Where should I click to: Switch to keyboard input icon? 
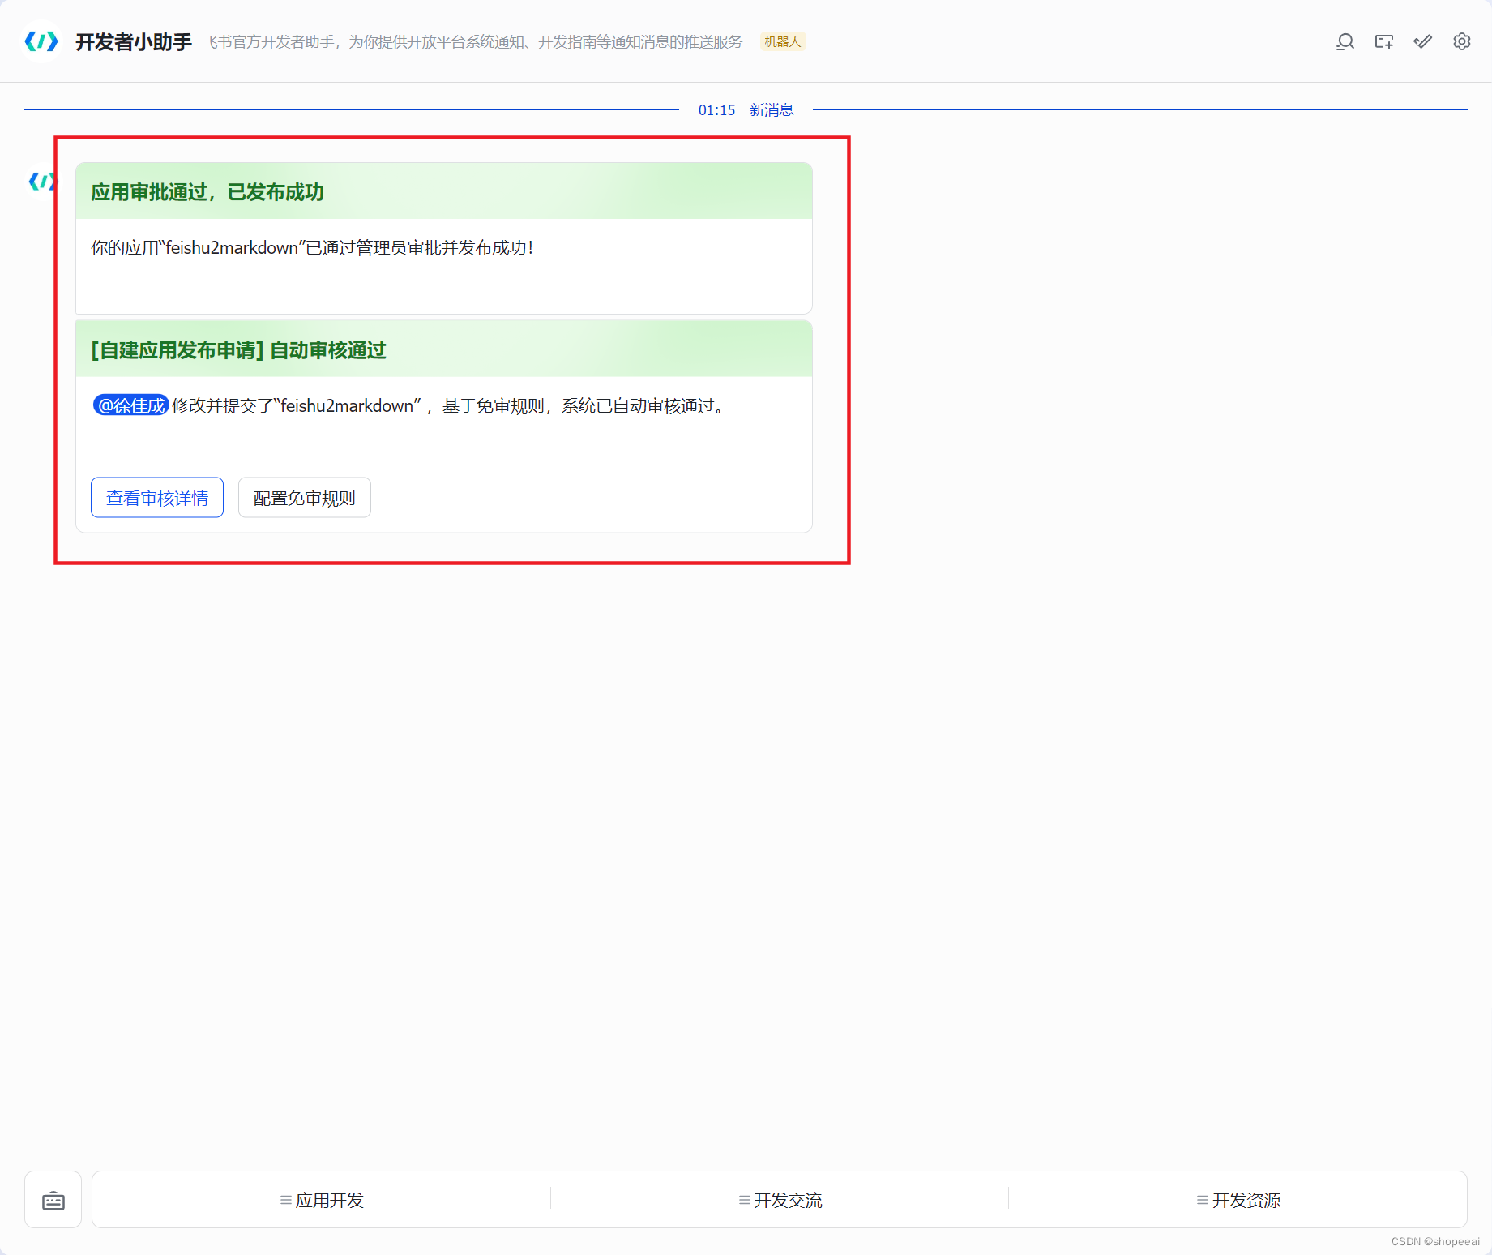53,1200
